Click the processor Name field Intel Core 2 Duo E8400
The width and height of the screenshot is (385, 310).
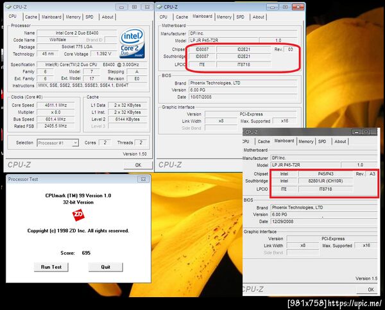(x=77, y=33)
